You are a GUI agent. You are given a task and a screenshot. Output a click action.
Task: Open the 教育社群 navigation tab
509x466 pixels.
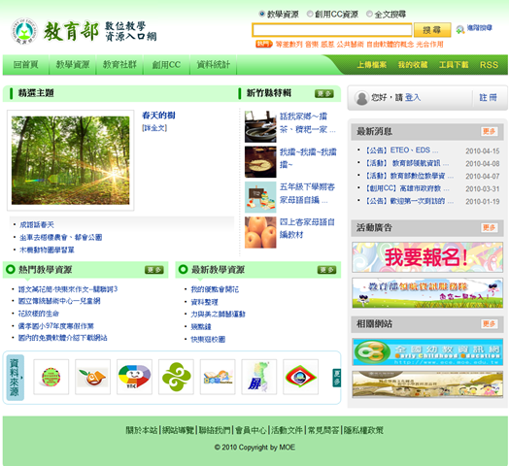(119, 65)
